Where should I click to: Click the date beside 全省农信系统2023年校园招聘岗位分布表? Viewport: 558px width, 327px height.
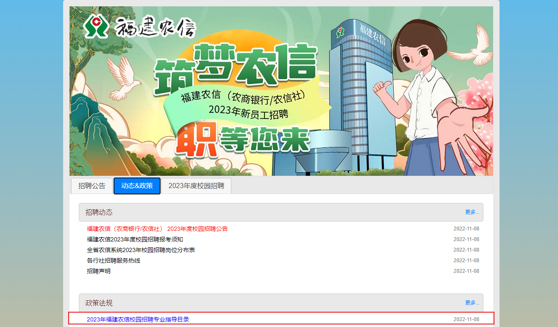point(466,250)
